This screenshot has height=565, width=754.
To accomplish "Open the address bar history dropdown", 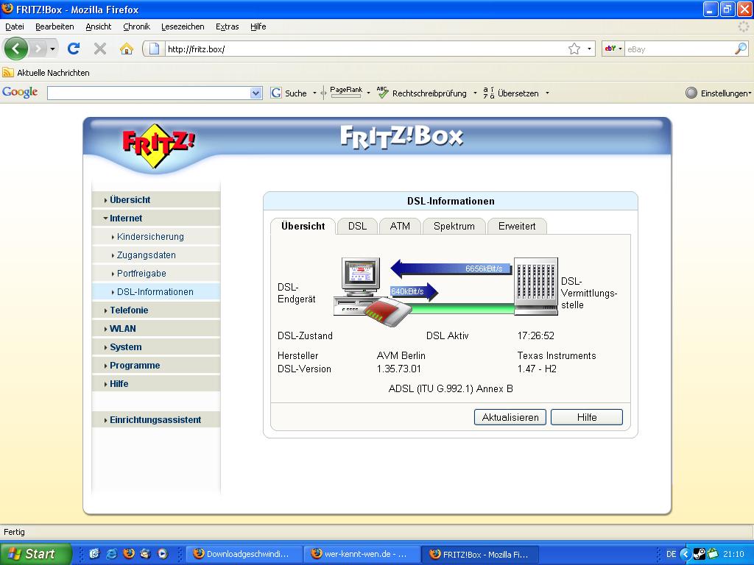I will click(589, 49).
